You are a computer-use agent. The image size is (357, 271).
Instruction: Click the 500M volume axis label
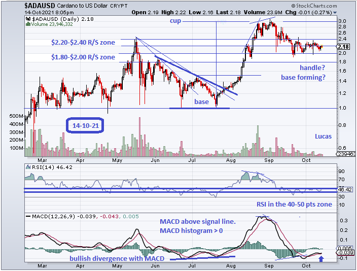click(17, 116)
